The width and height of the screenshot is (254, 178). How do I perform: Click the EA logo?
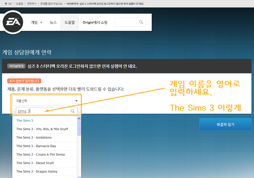(13, 22)
